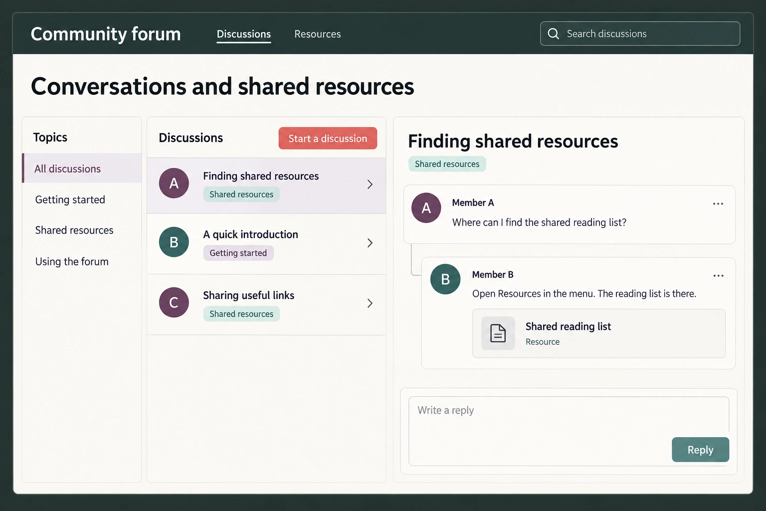The height and width of the screenshot is (511, 766).
Task: Click the Topics panel heading
Action: [50, 137]
